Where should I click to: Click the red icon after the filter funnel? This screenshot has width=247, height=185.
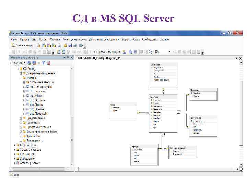pos(48,63)
